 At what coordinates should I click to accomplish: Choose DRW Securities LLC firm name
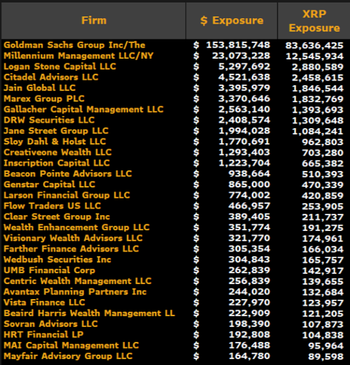click(49, 120)
